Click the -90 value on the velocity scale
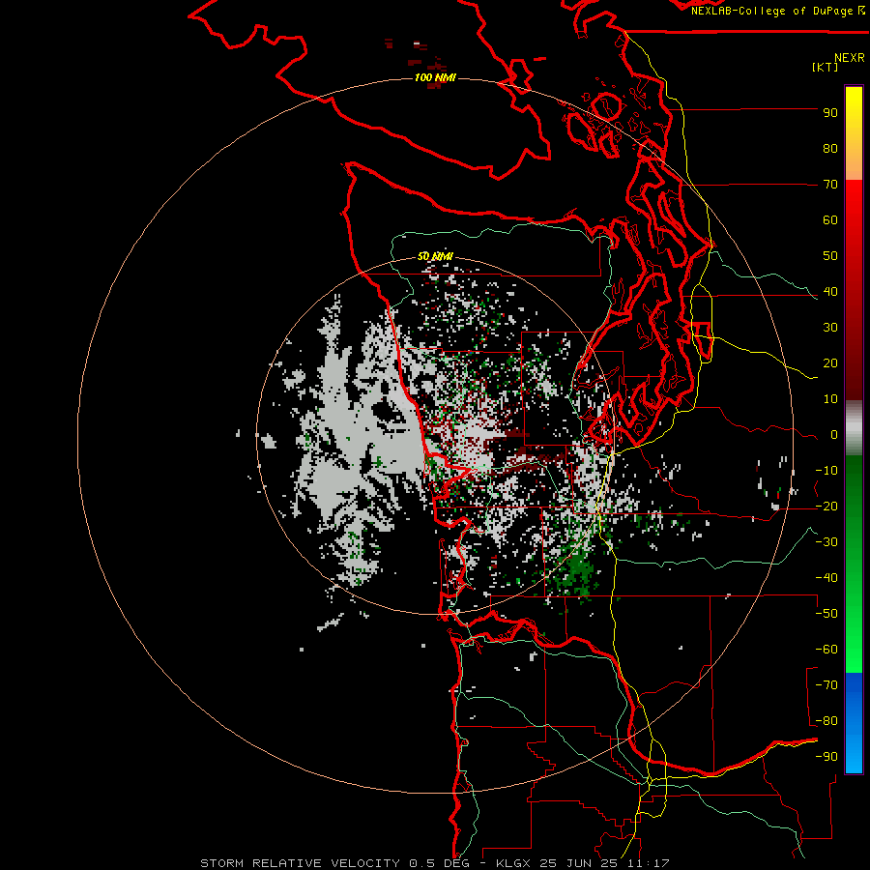Viewport: 870px width, 870px height. [x=826, y=757]
